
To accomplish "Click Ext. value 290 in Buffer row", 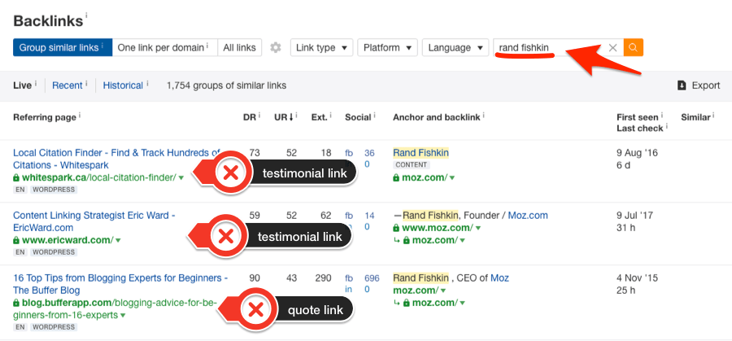I will tap(323, 278).
